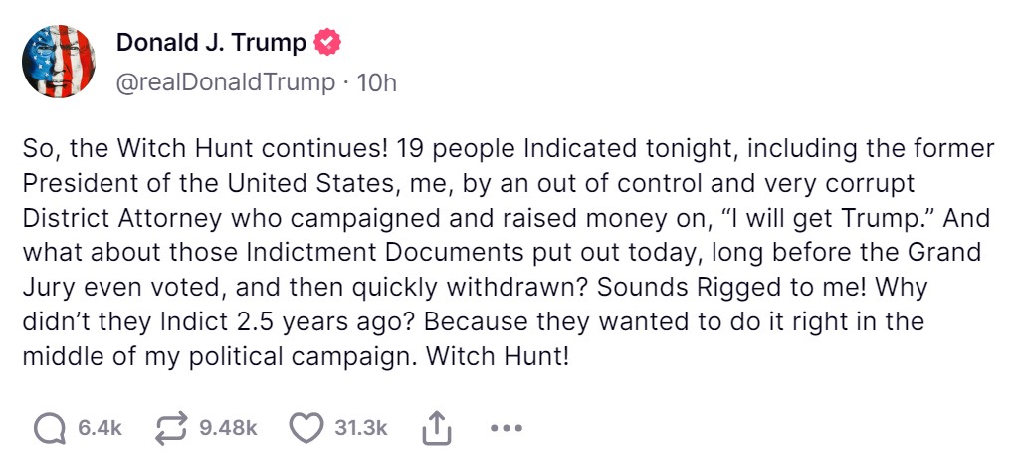Viewport: 1020px width, 471px height.
Task: Click the 9.48k reposts count
Action: tap(228, 428)
